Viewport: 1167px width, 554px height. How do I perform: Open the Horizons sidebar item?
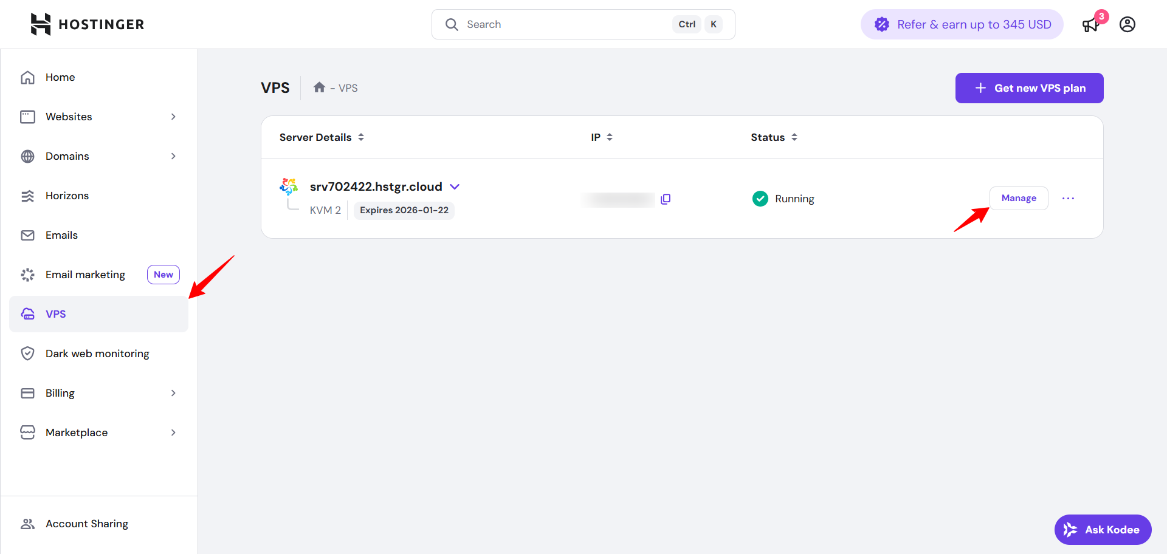98,196
